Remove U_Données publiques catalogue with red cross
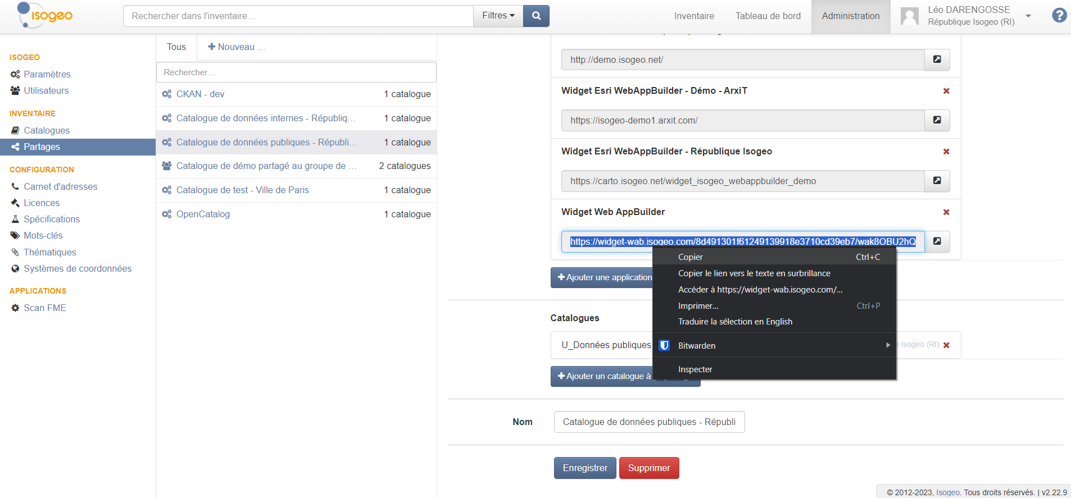Screen dimensions: 1071x498 coord(946,345)
